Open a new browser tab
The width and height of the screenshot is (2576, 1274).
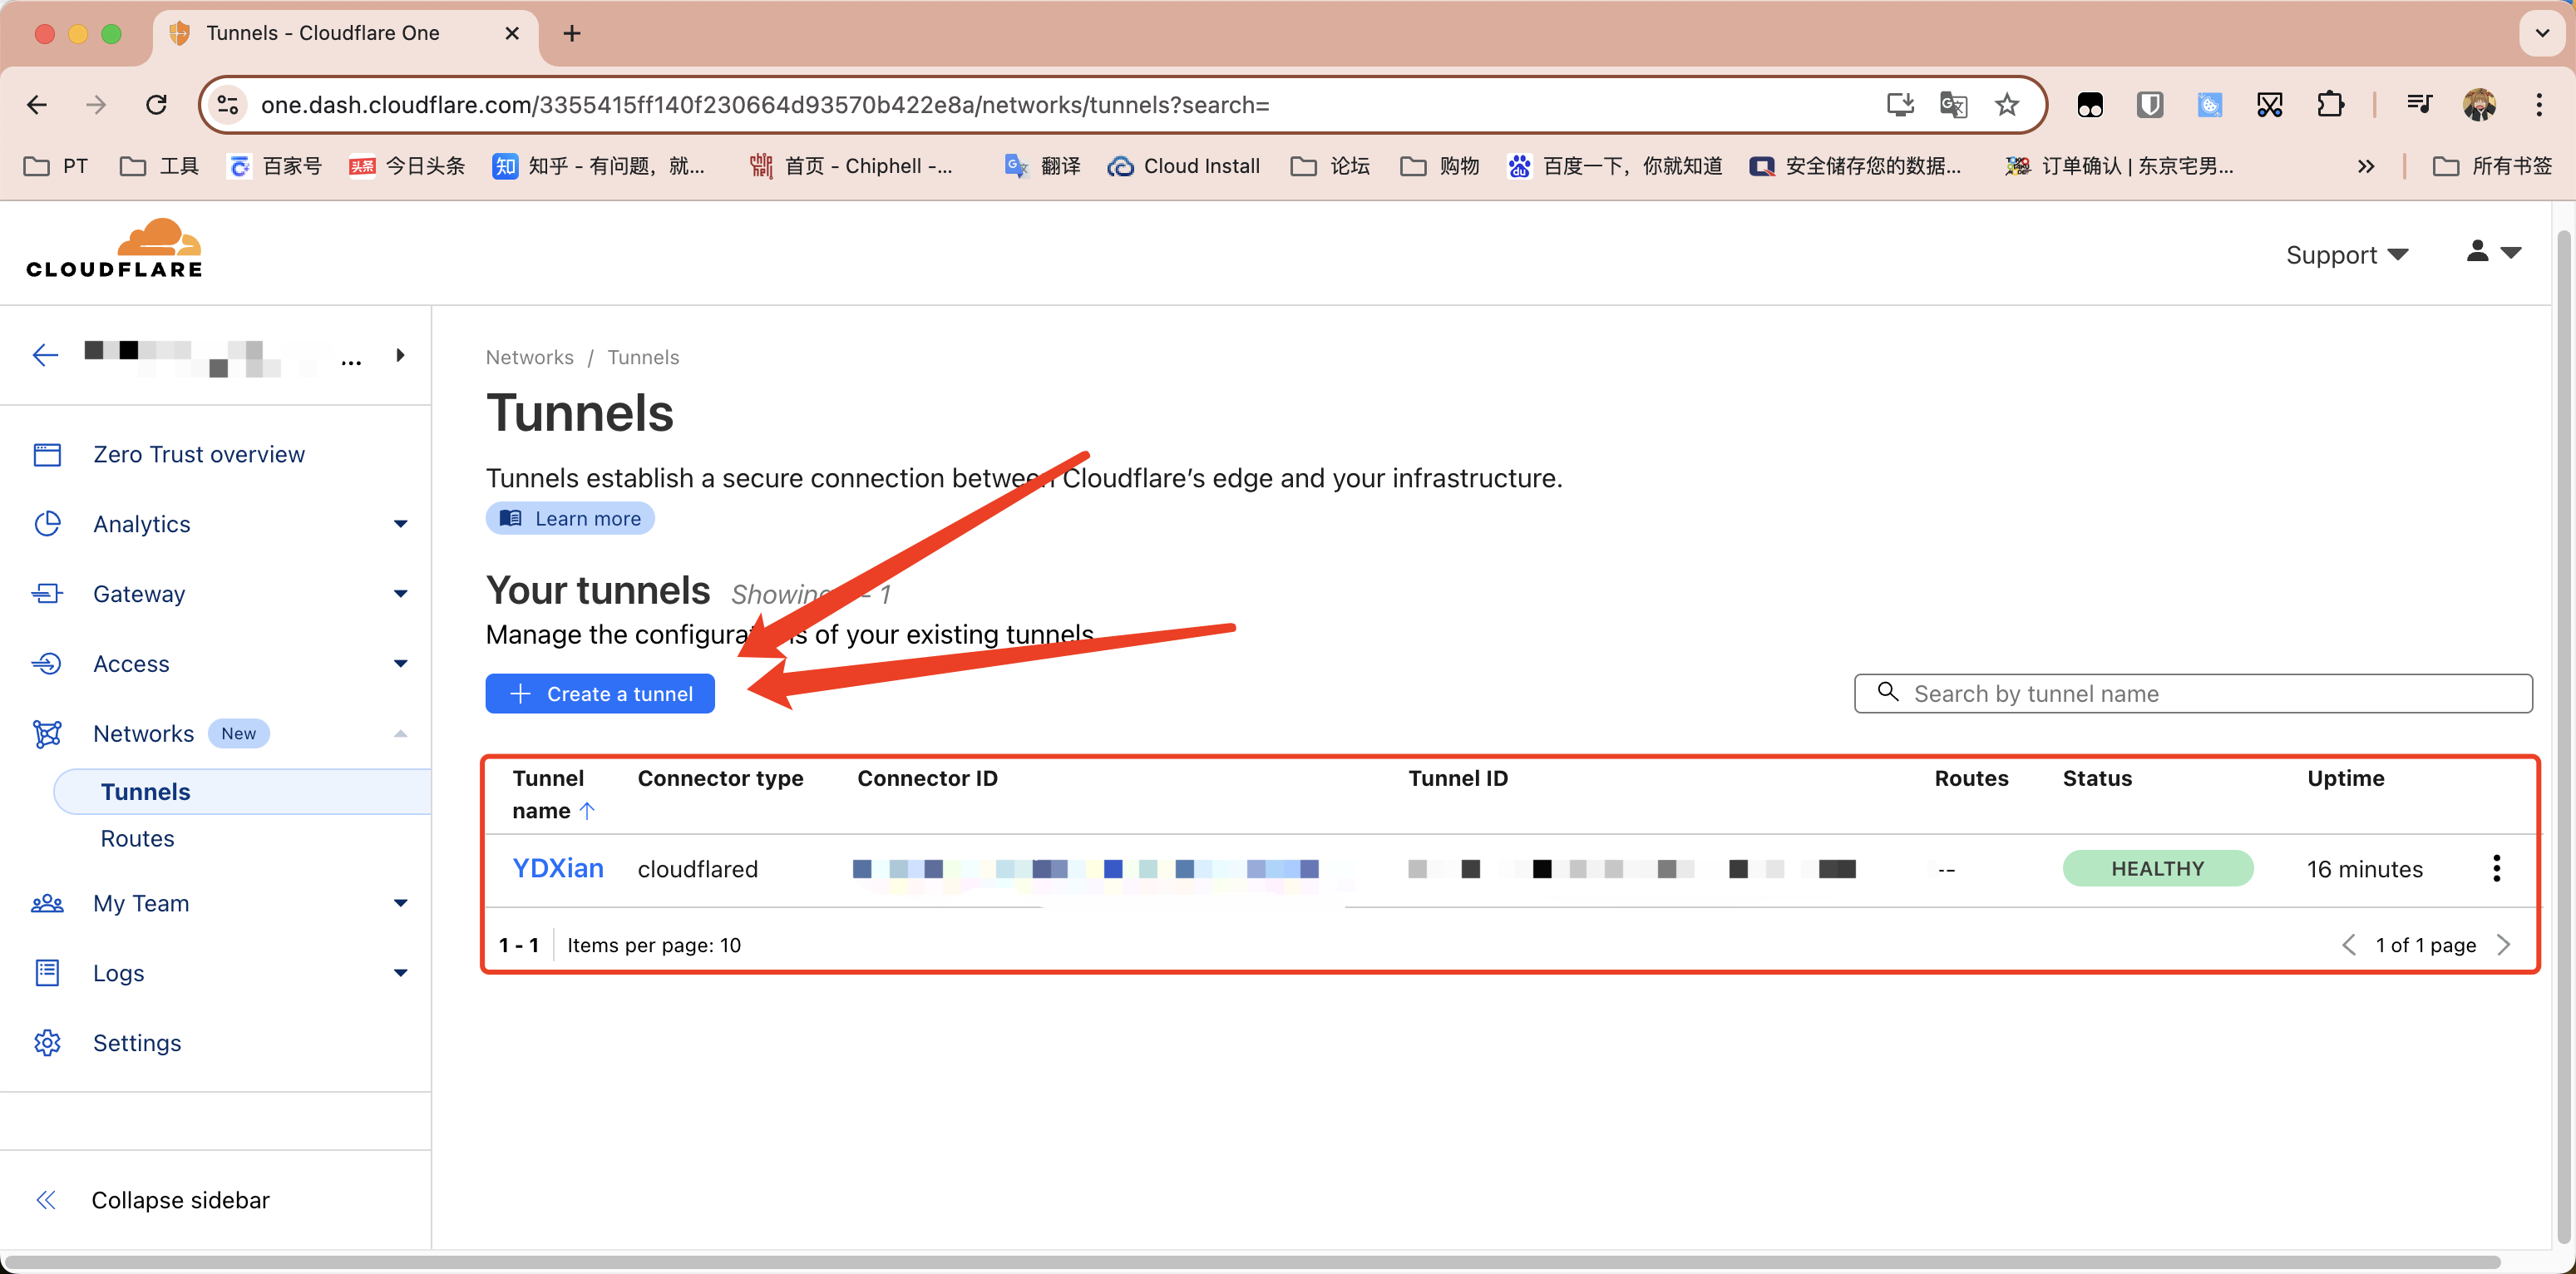(572, 34)
